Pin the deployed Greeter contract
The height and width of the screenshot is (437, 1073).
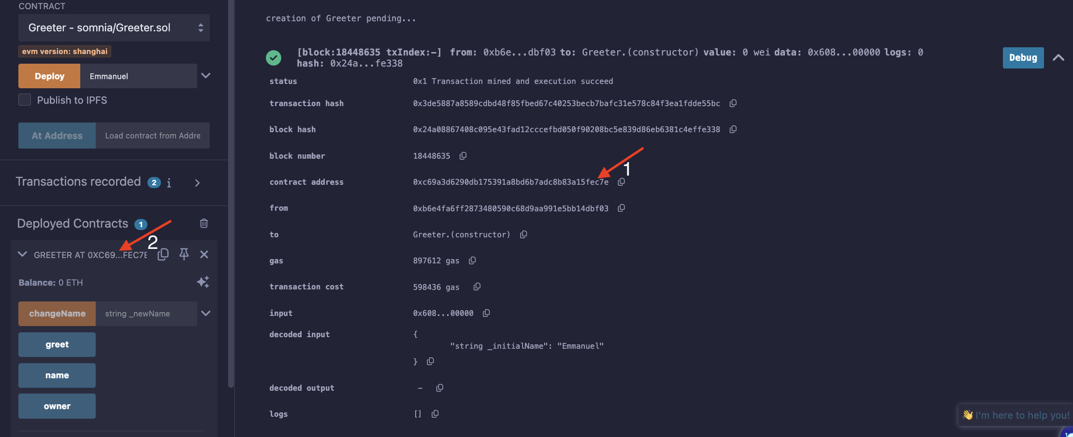coord(184,254)
